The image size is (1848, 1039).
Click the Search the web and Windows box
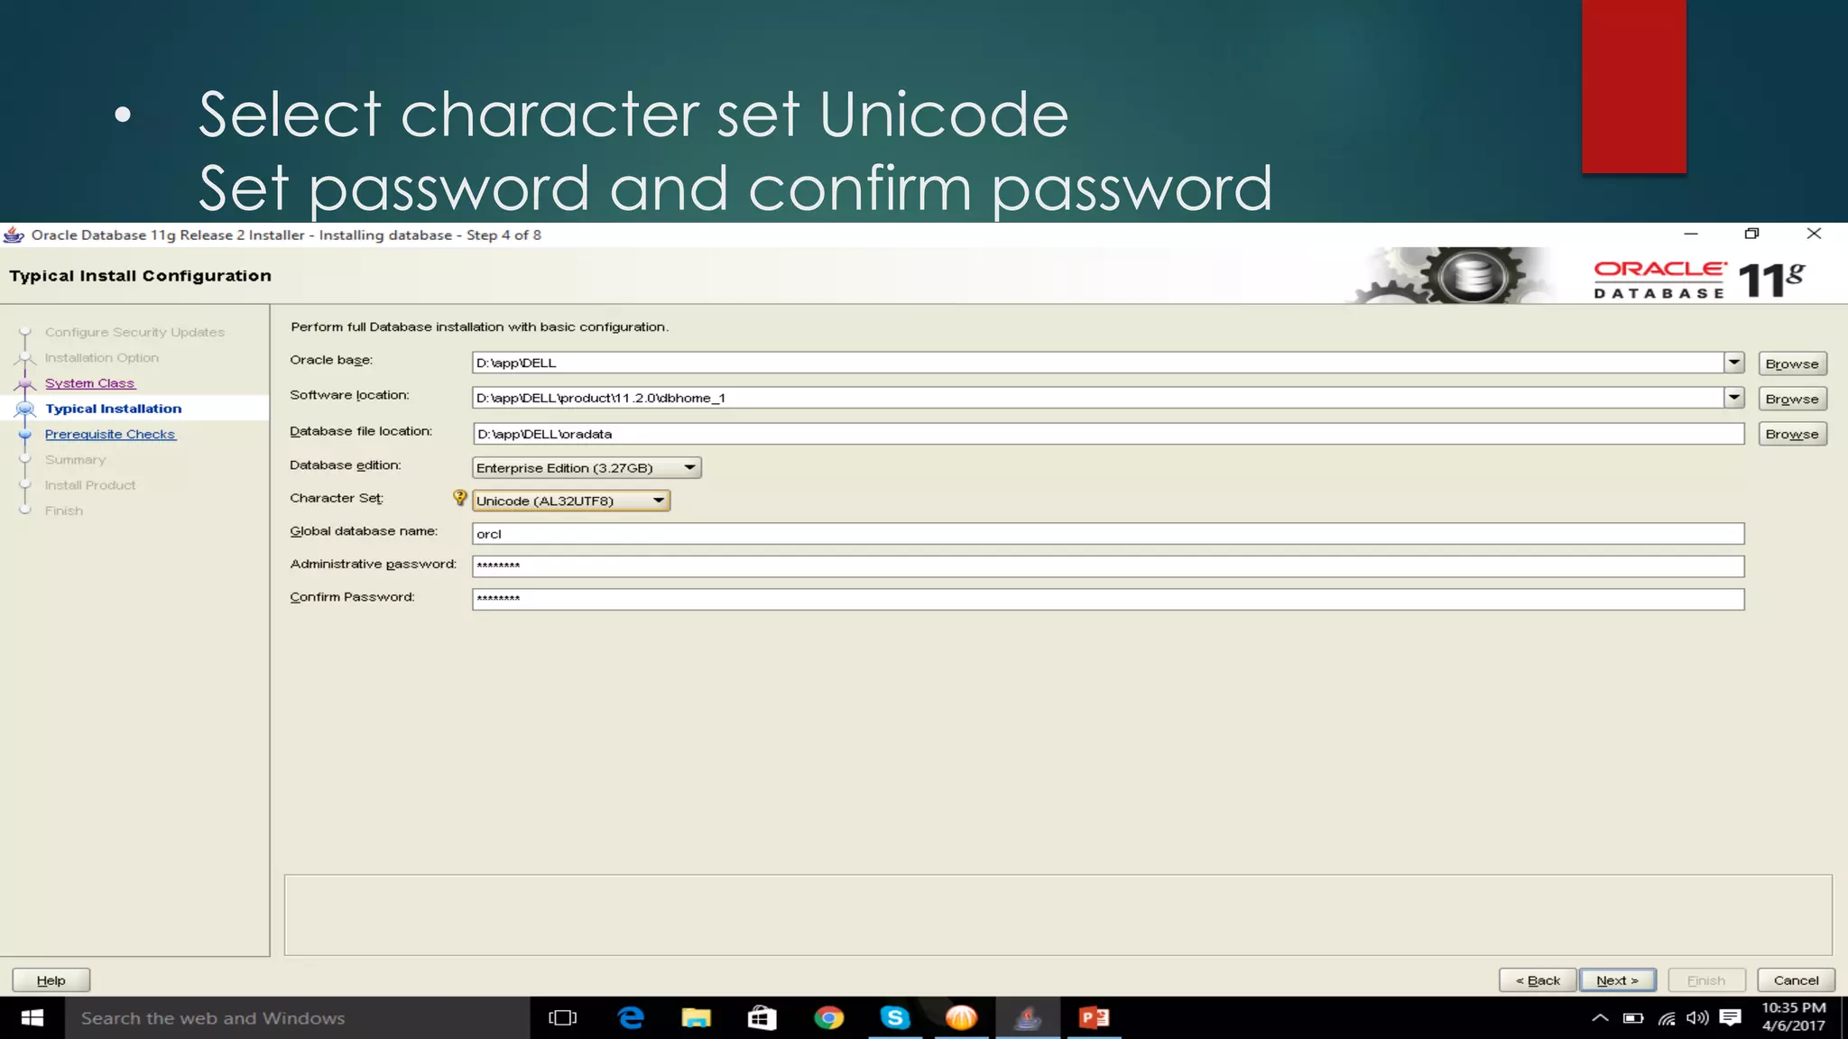(x=298, y=1018)
